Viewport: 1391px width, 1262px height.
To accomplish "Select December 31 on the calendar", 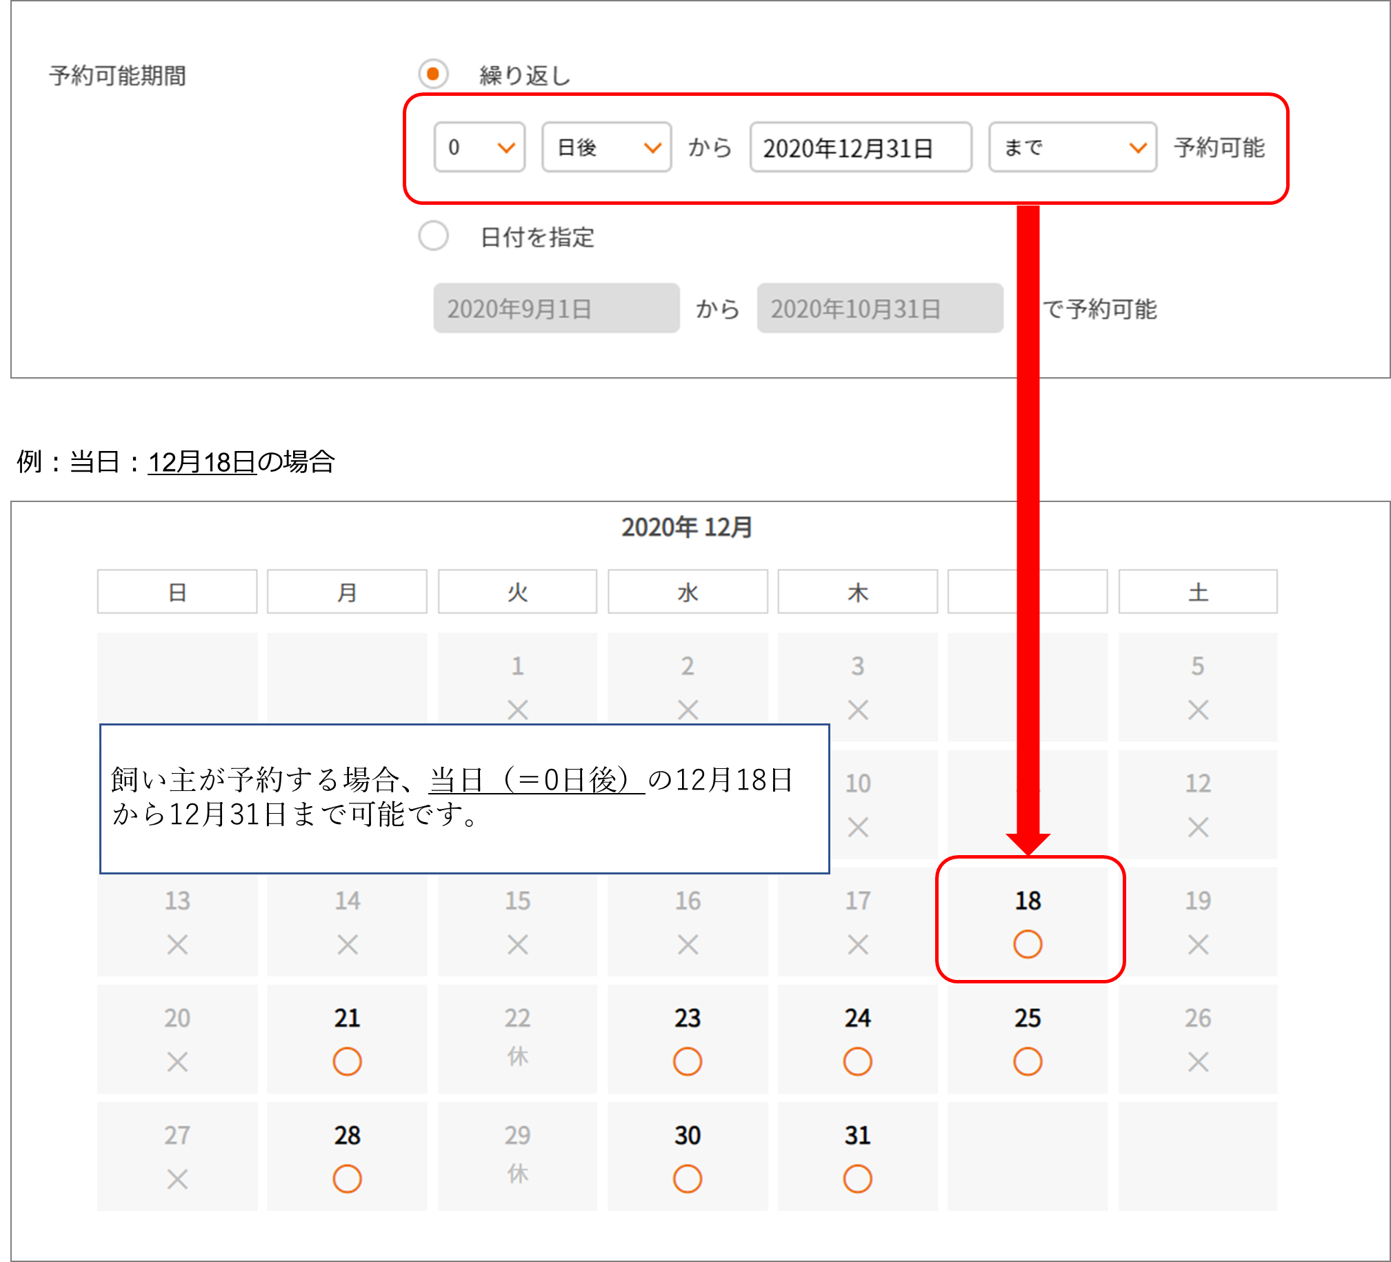I will [858, 1156].
